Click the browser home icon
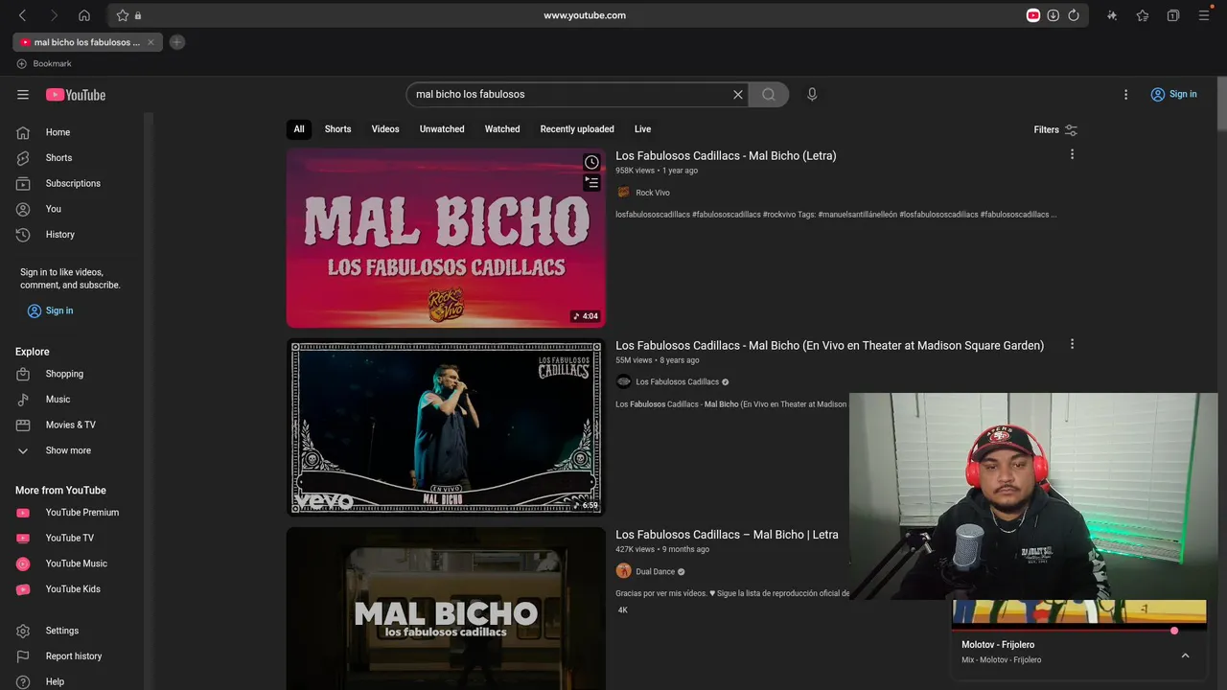The height and width of the screenshot is (690, 1227). tap(84, 15)
